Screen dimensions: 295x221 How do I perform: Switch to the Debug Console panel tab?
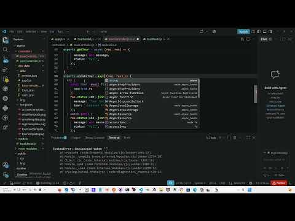point(95,138)
